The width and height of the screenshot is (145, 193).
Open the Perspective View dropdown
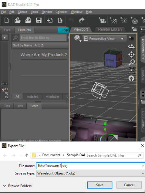(x=105, y=39)
